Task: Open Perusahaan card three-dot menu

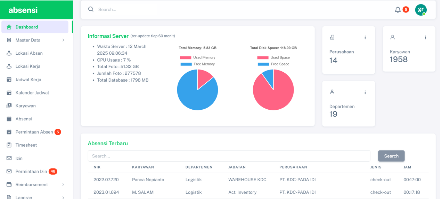Action: click(x=365, y=37)
